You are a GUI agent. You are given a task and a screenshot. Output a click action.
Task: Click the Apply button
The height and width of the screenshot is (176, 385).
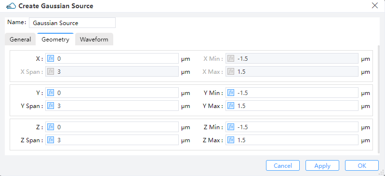click(322, 165)
